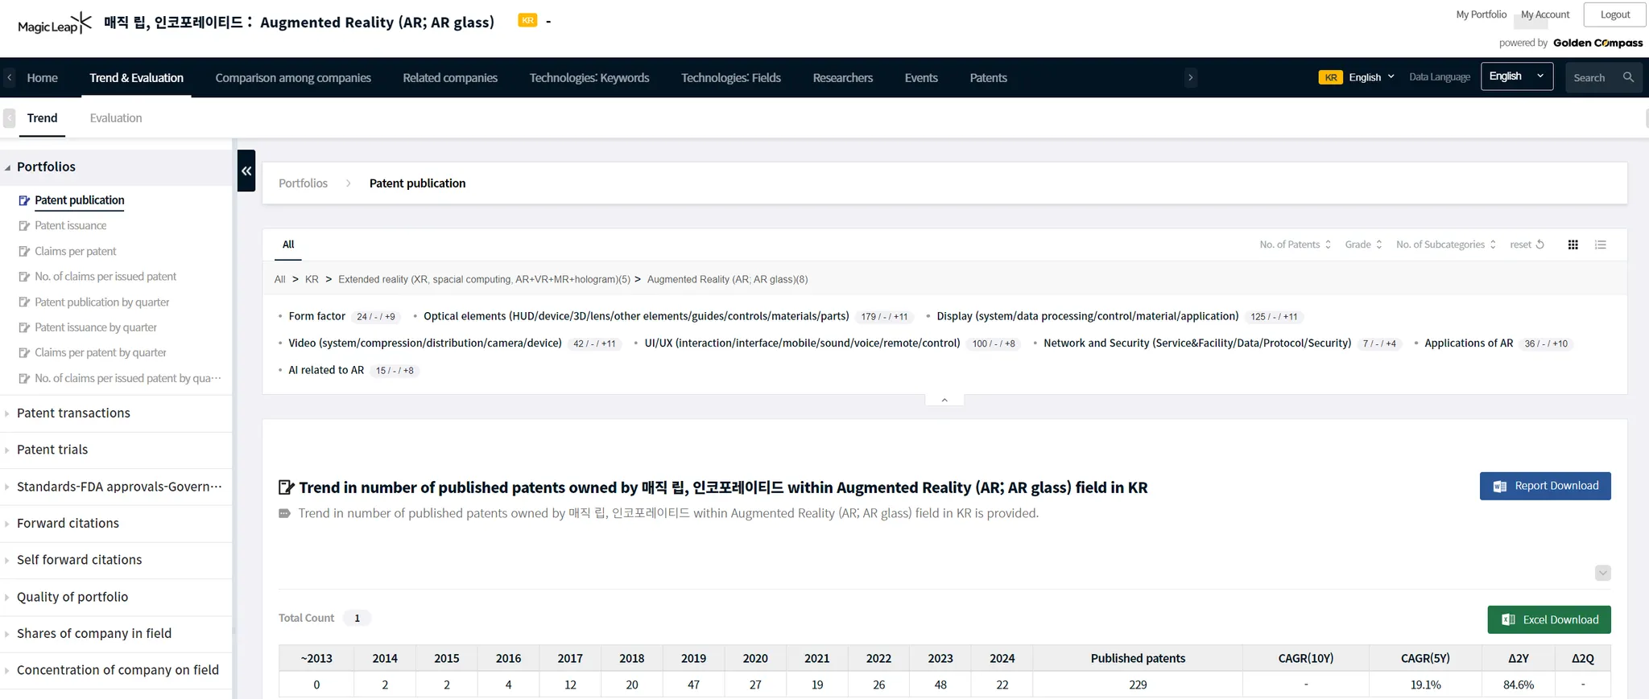Viewport: 1649px width, 699px height.
Task: Click the KR country badge in title
Action: pyautogui.click(x=527, y=21)
